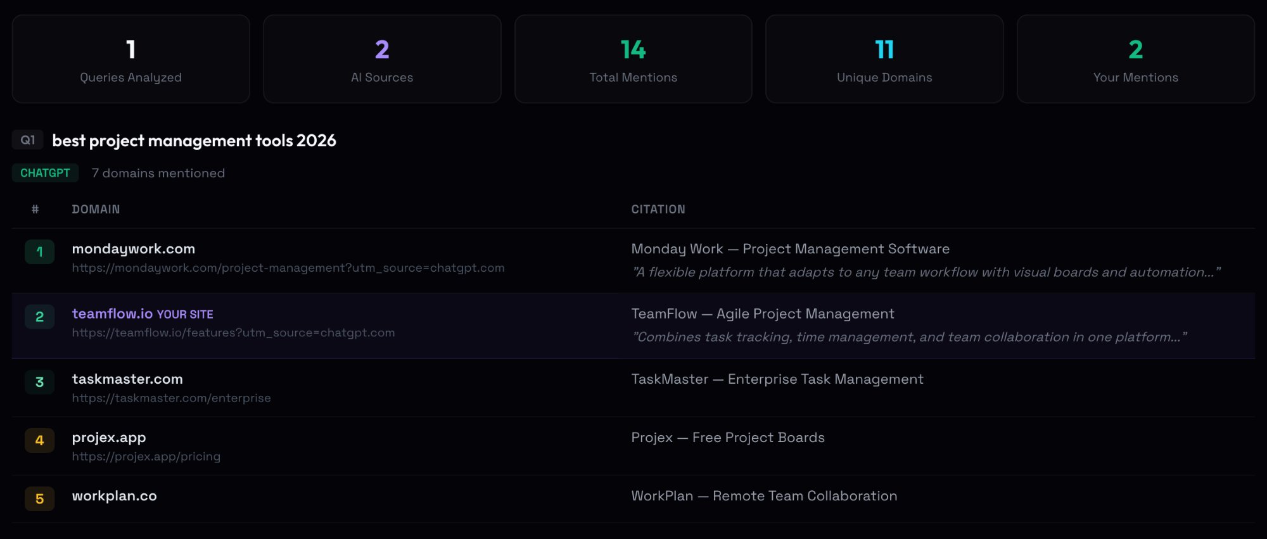Open the teamflow.io features URL
This screenshot has width=1267, height=539.
click(233, 333)
